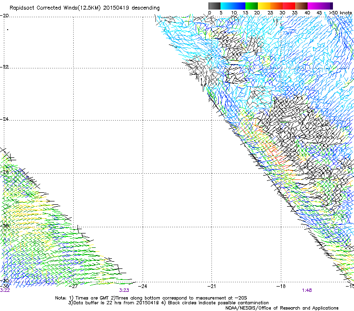This screenshot has width=354, height=311.
Task: Click the legend '25' knots tick label
Action: [x=270, y=13]
